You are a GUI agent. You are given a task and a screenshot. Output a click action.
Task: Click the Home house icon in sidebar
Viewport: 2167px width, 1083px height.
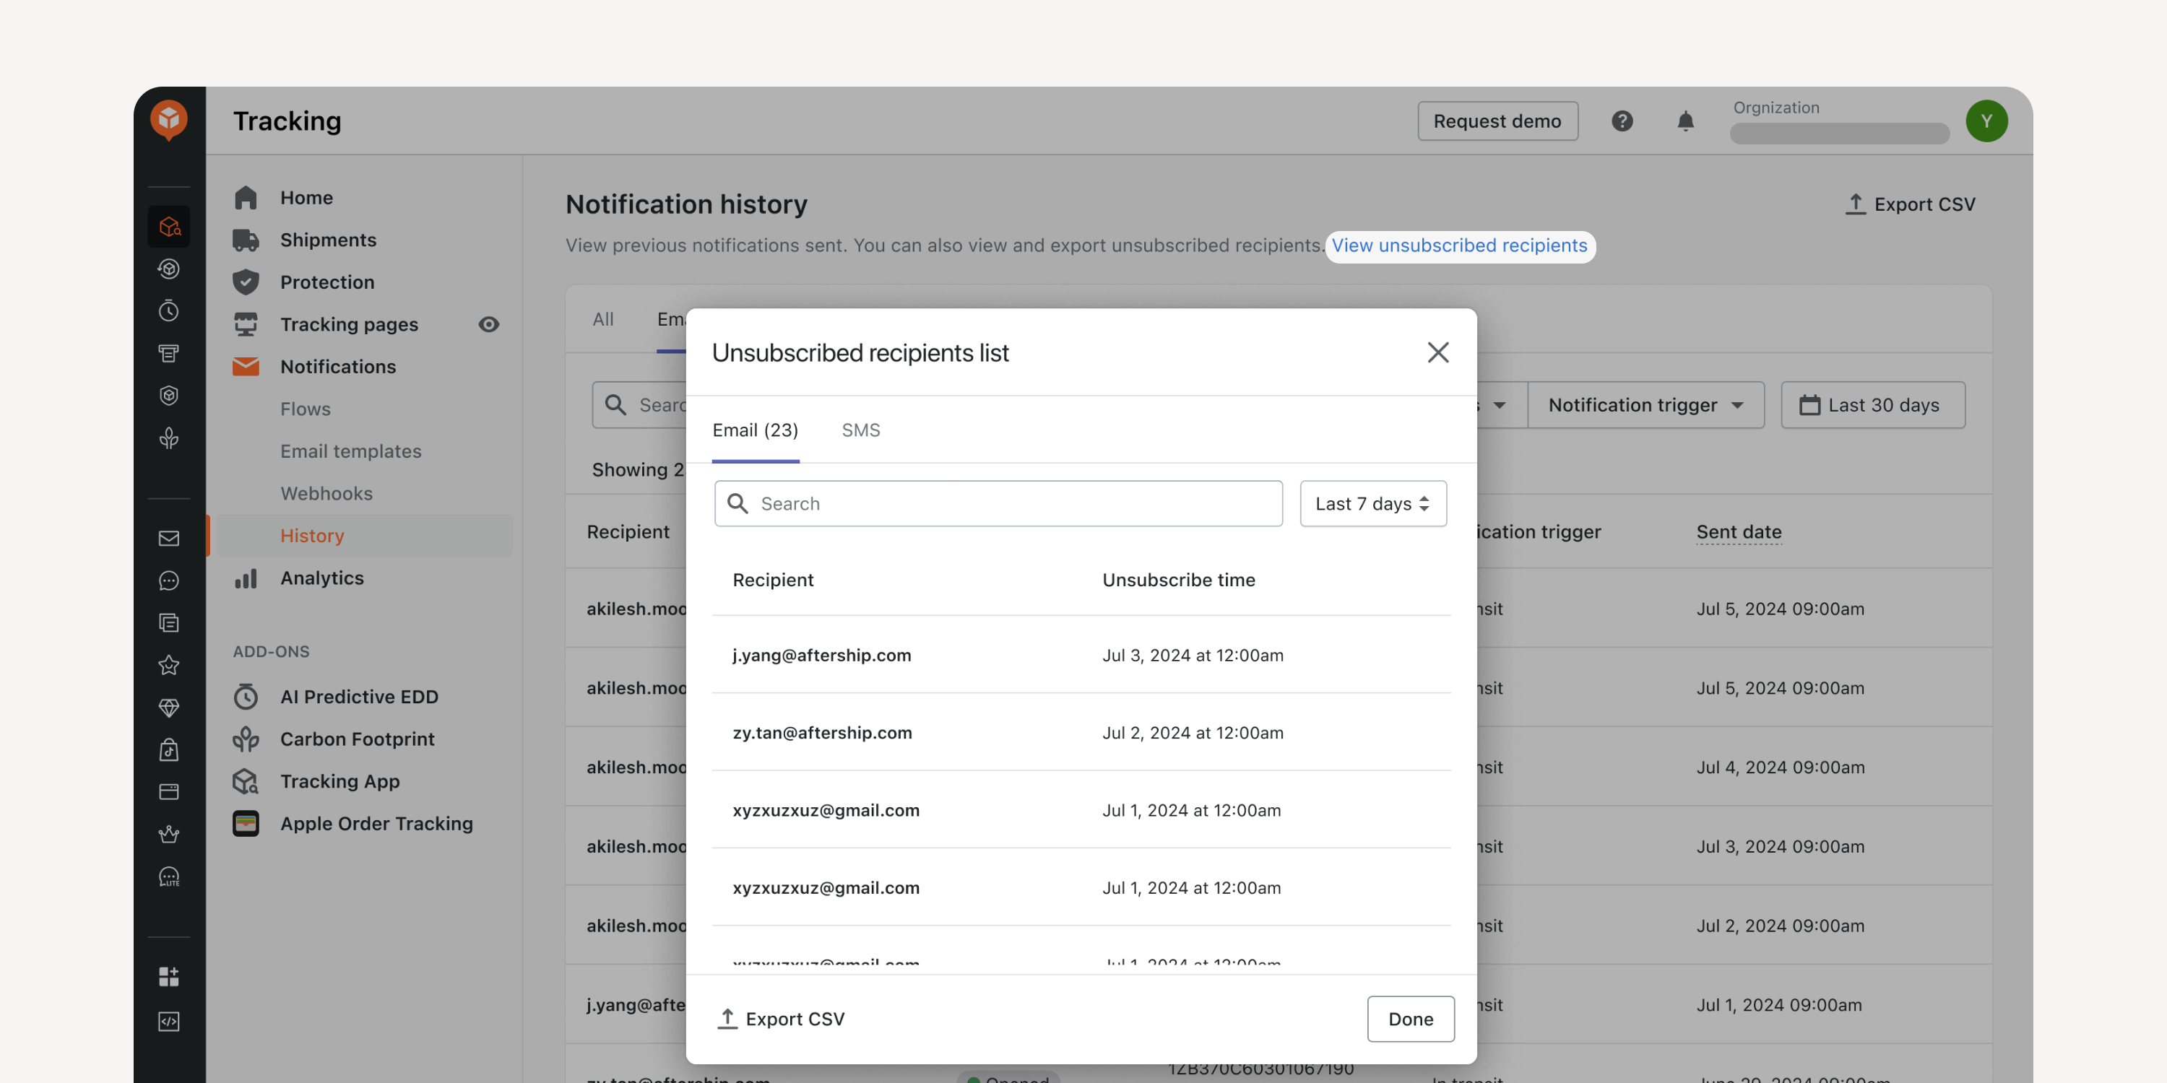(246, 198)
